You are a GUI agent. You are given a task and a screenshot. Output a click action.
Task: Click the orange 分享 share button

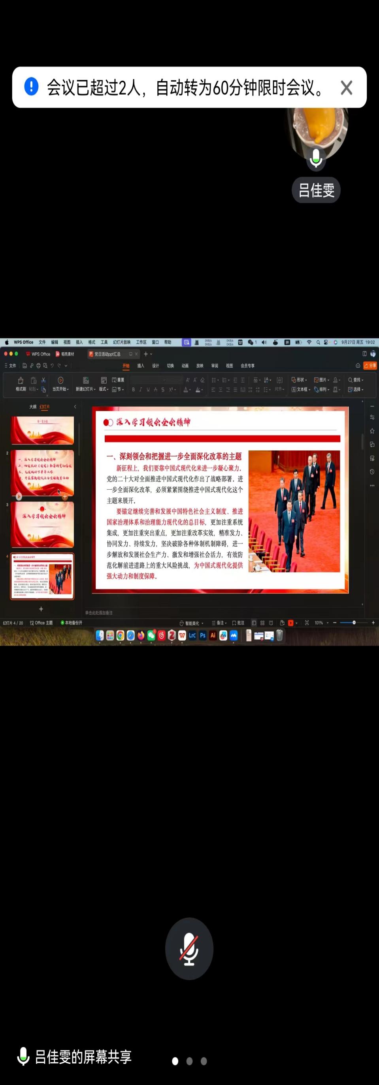click(x=370, y=366)
